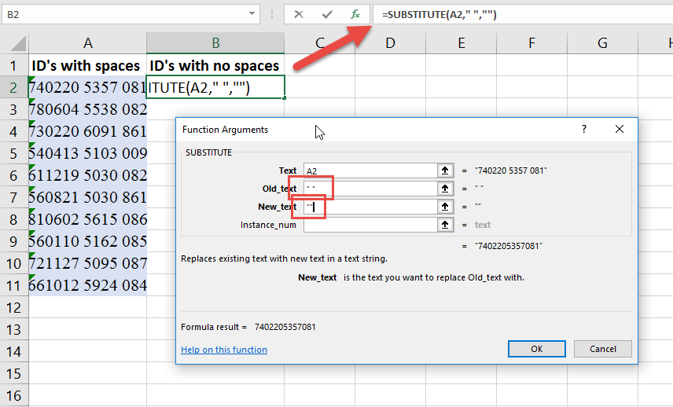Viewport: 673px width, 407px height.
Task: Close the Function Arguments dialog with X
Action: coord(620,129)
